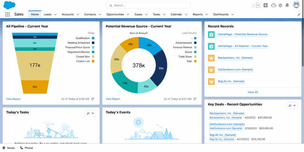This screenshot has width=304, height=152.
Task: Open the Cases tab
Action: pyautogui.click(x=138, y=14)
